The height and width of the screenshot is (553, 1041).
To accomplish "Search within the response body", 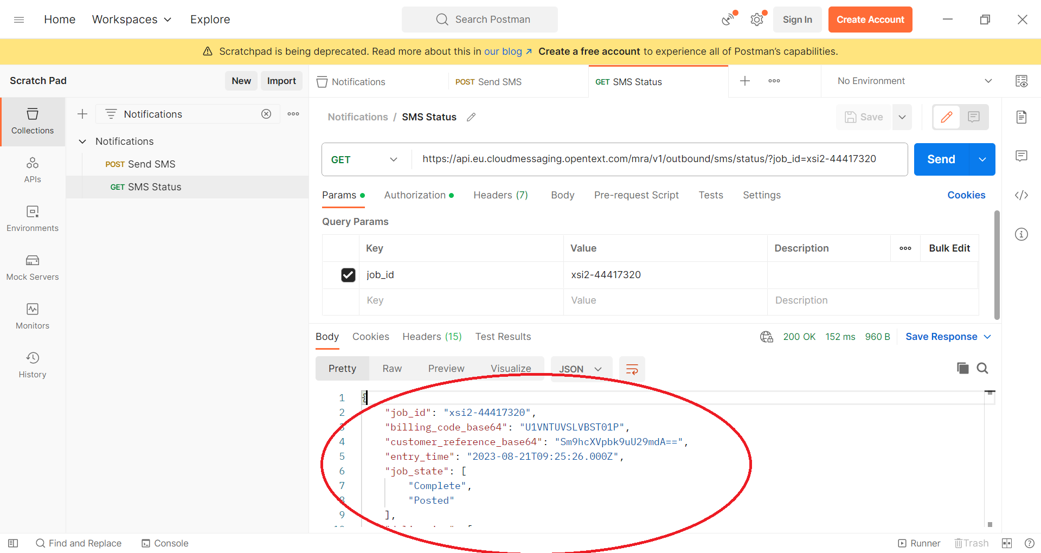I will coord(982,369).
